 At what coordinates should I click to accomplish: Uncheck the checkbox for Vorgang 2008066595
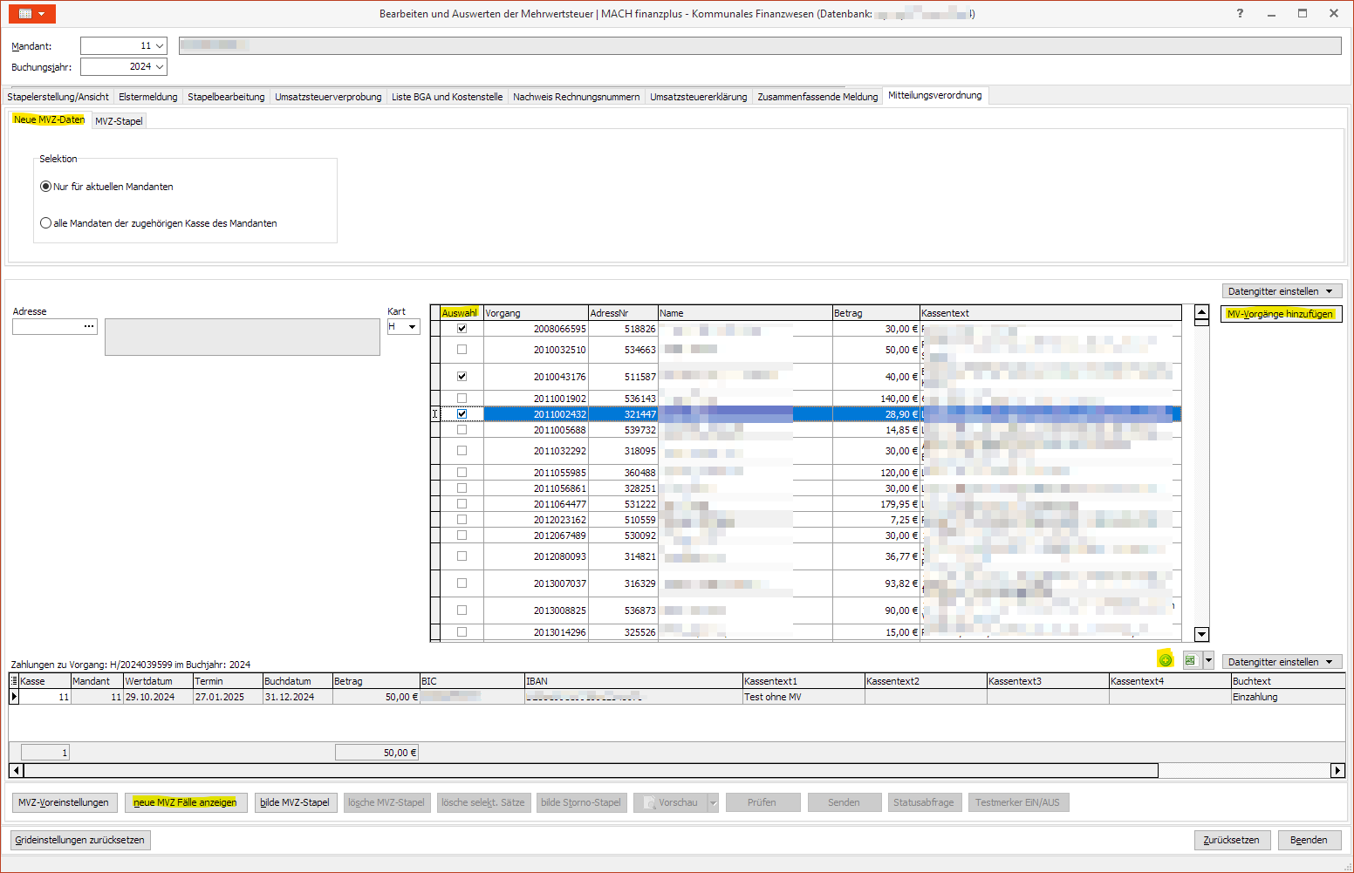462,329
